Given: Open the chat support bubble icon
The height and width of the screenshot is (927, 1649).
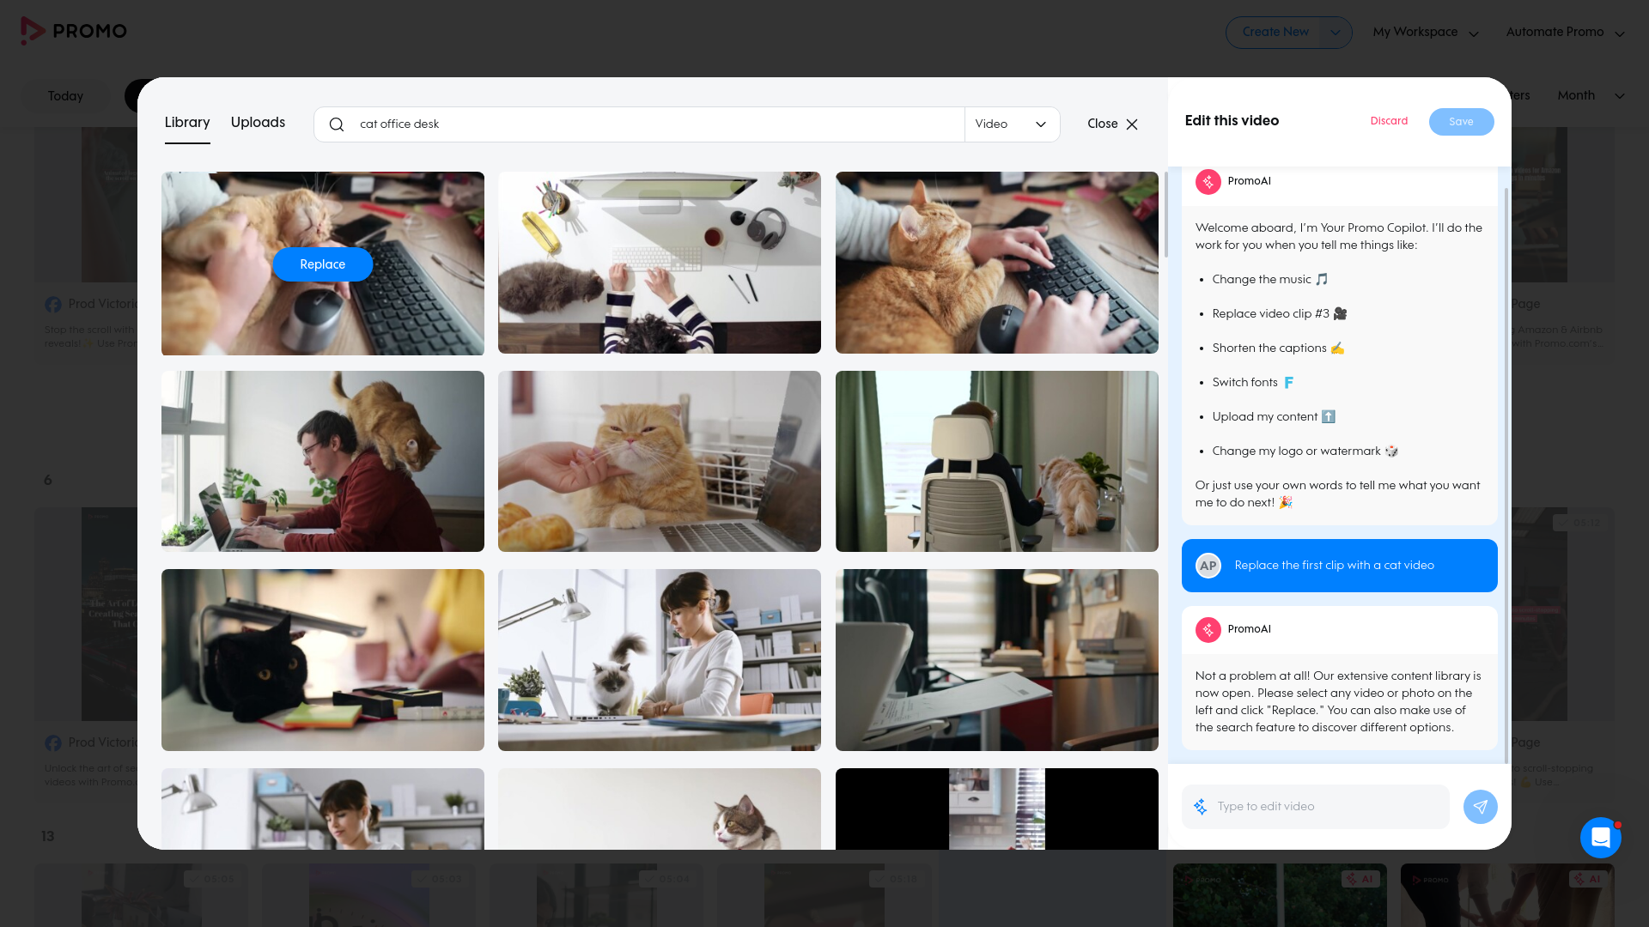Looking at the screenshot, I should tap(1600, 837).
